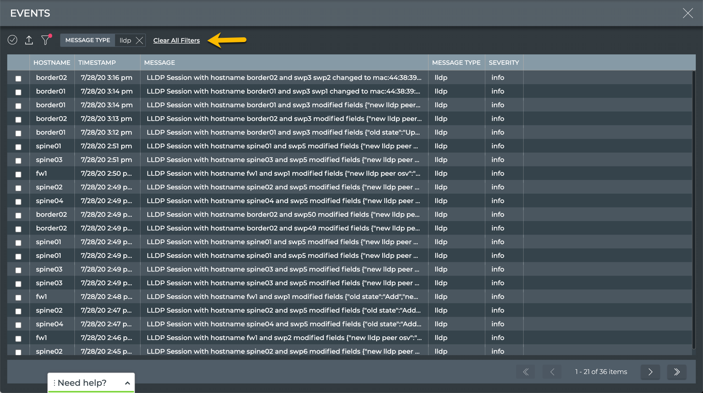Go to the first page of events

526,372
